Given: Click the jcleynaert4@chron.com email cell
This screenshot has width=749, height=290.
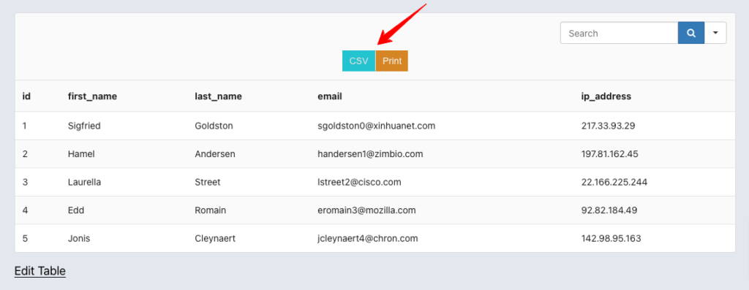Looking at the screenshot, I should coord(368,238).
